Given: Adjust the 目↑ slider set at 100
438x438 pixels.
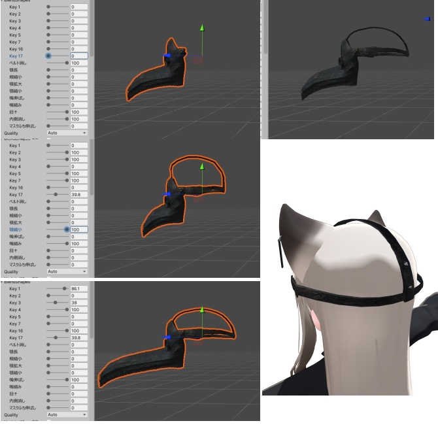Looking at the screenshot, I should (58, 112).
